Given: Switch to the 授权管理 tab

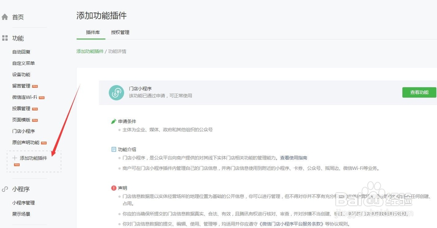Looking at the screenshot, I should [x=120, y=32].
